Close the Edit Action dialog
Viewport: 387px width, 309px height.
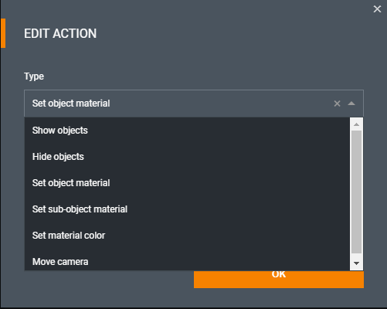pos(377,9)
